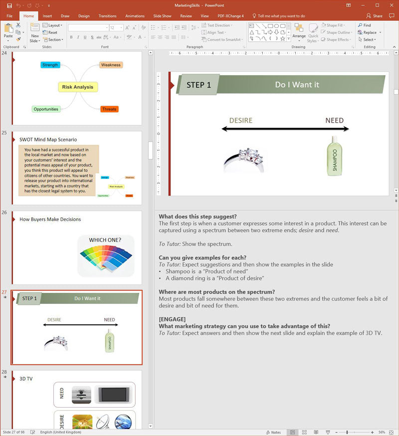Image resolution: width=399 pixels, height=436 pixels.
Task: Toggle Italic formatting
Action: [78, 37]
